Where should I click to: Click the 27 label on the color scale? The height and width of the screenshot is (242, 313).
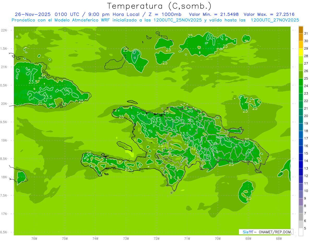click(x=306, y=63)
